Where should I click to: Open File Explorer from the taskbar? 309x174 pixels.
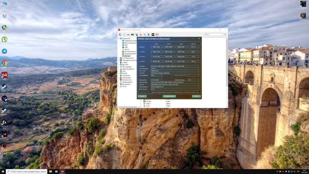pos(50,172)
